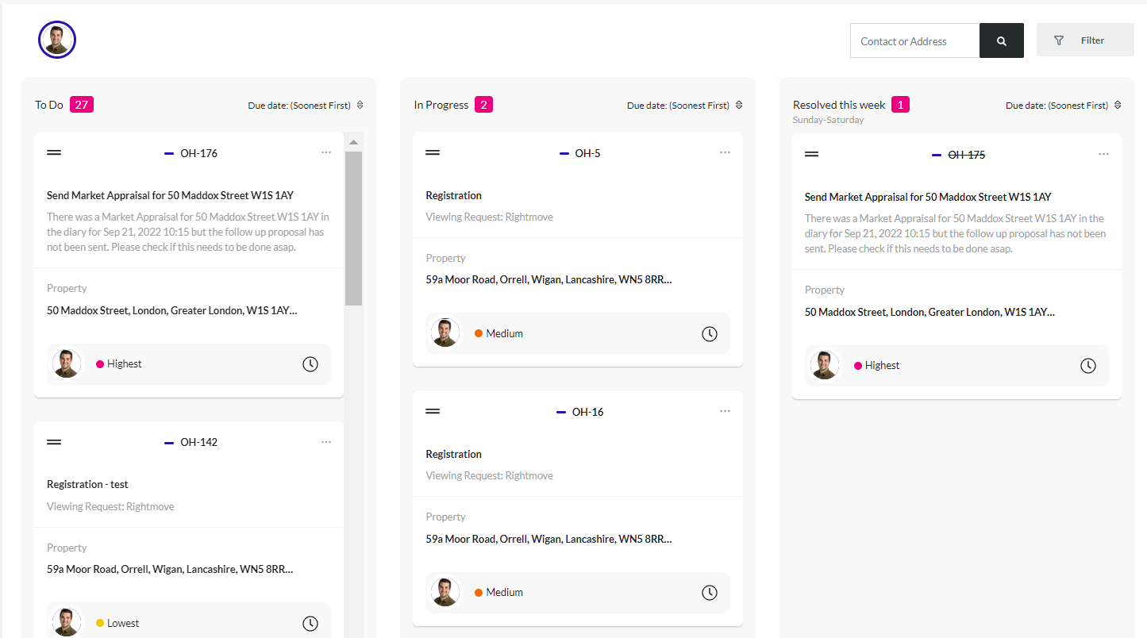Screen dimensions: 1147x638
Task: Open the OH-142 task card title
Action: pos(87,484)
